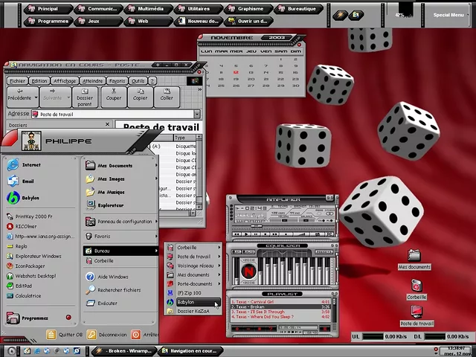Click the Copier toolbar icon

click(x=140, y=94)
